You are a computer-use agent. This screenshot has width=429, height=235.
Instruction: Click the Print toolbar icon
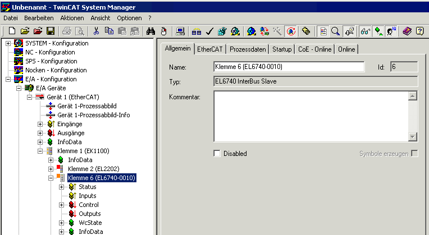67,31
